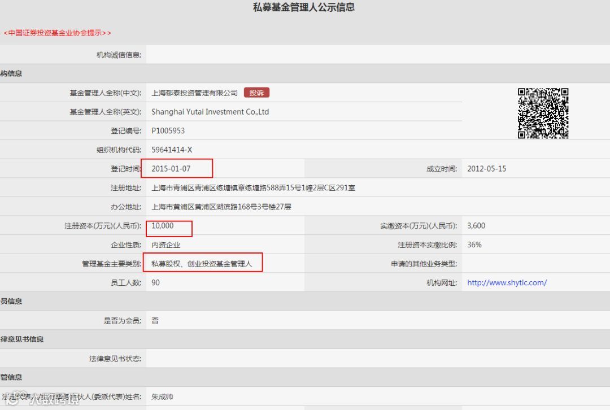Viewport: 610px width, 410px height.
Task: Click the 机构网址 label
Action: [x=442, y=283]
